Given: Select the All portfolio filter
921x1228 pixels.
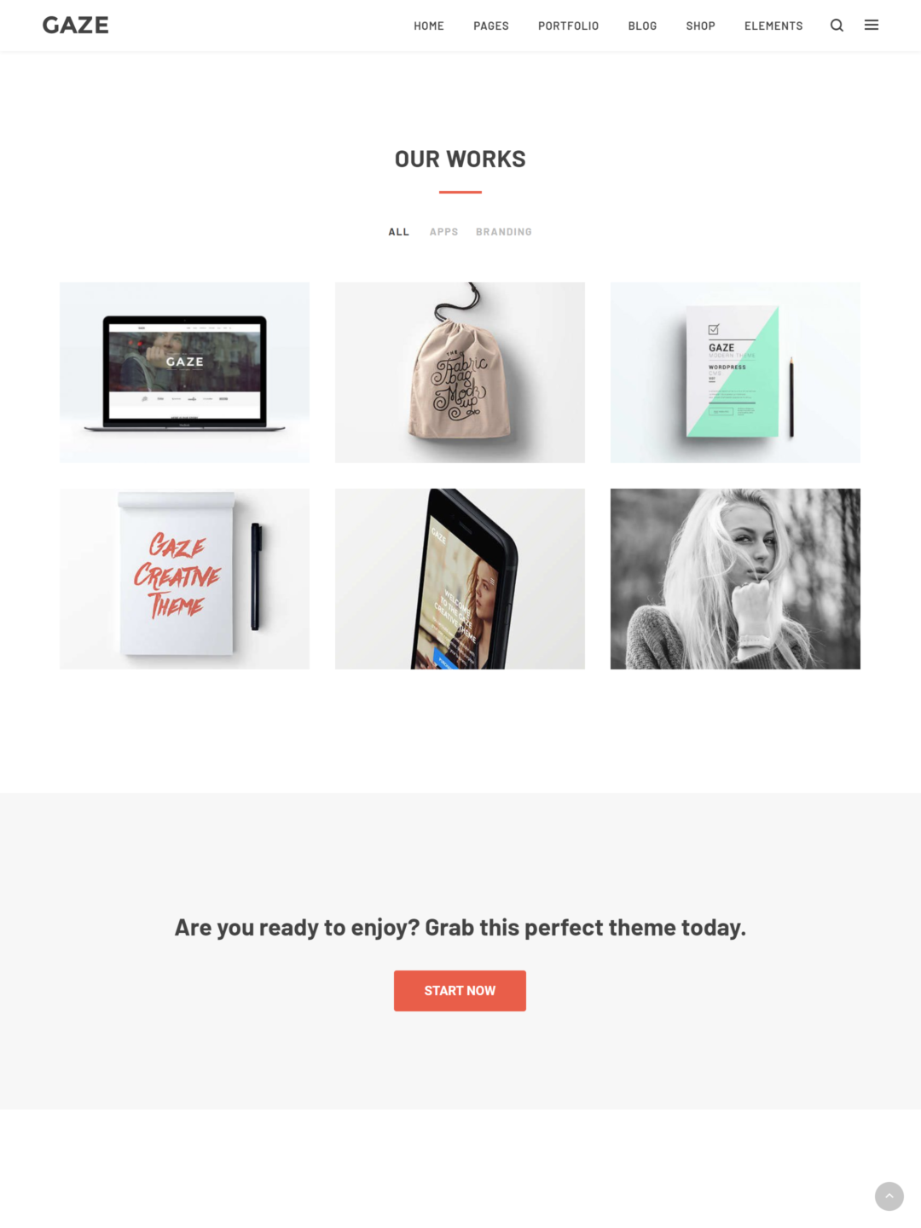Looking at the screenshot, I should (x=399, y=232).
